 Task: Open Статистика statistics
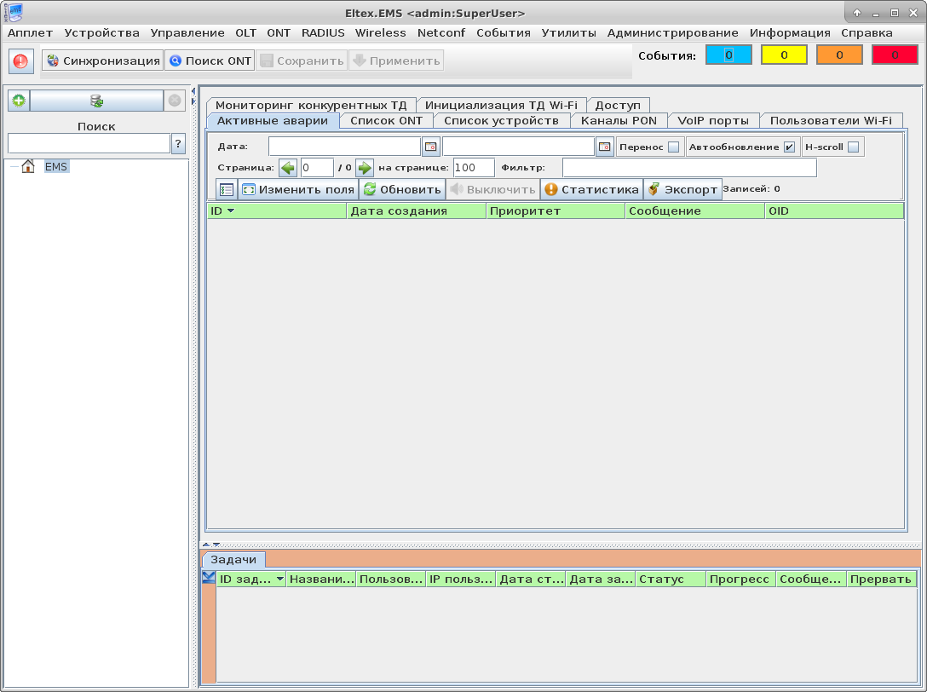coord(592,189)
